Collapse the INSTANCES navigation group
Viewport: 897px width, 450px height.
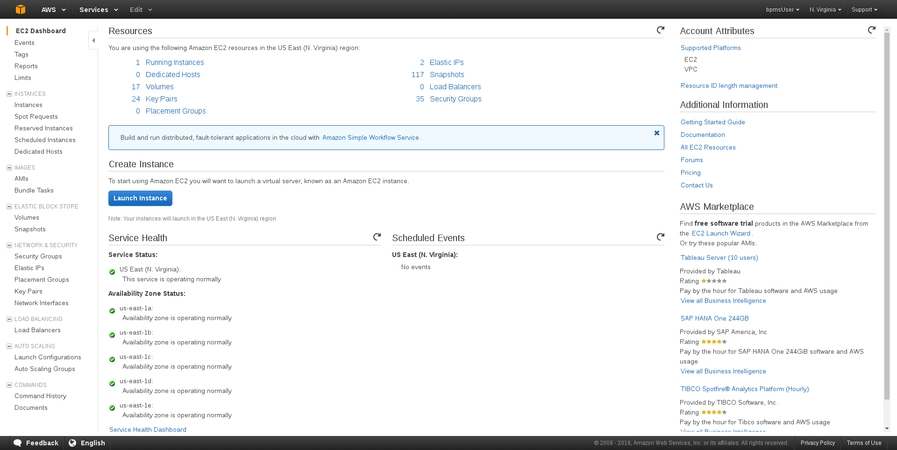9,94
